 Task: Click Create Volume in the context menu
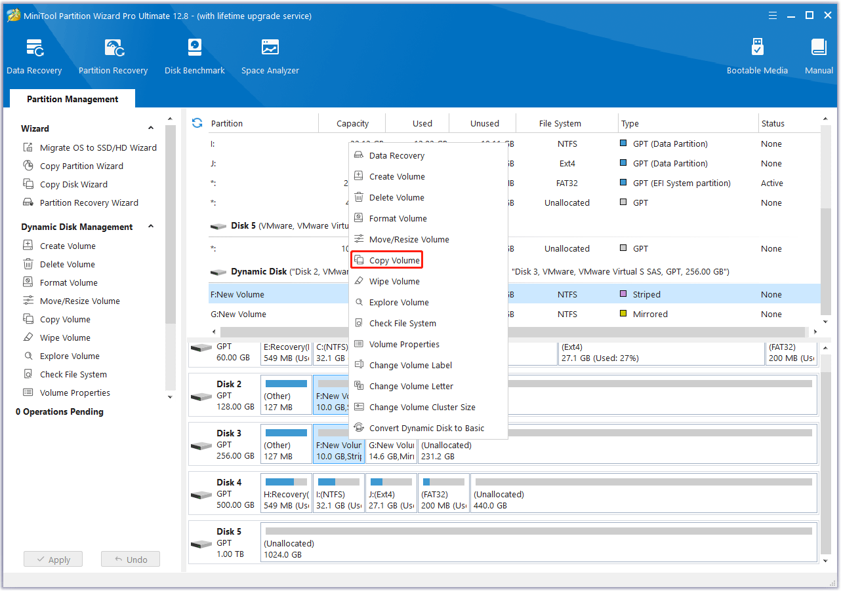tap(428, 176)
